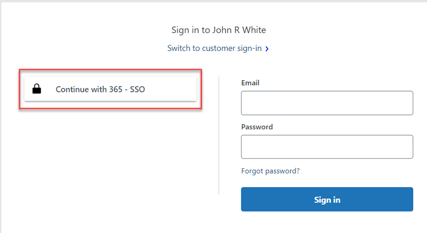Click the white "Sign in" text on the button

pos(327,200)
